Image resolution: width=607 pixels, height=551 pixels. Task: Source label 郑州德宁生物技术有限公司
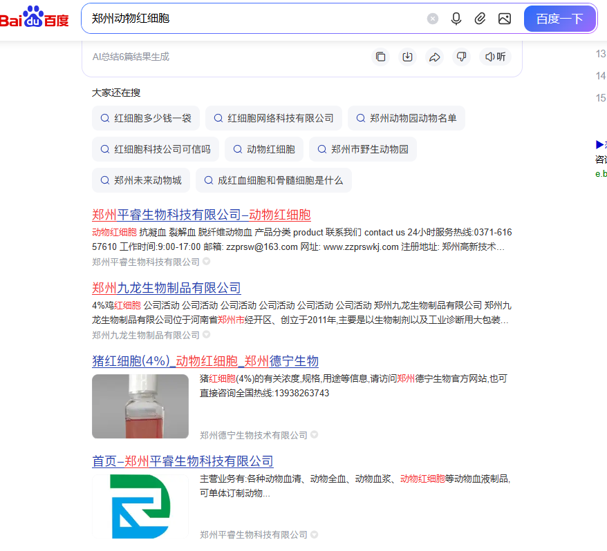(254, 435)
